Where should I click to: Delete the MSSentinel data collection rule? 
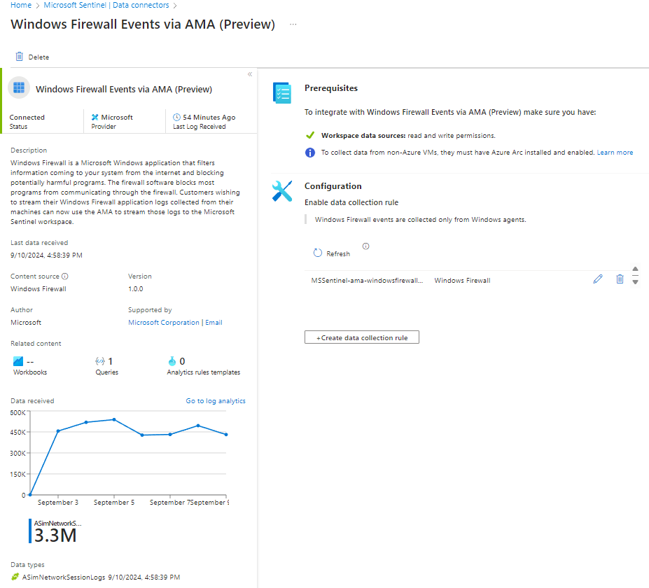pos(620,279)
